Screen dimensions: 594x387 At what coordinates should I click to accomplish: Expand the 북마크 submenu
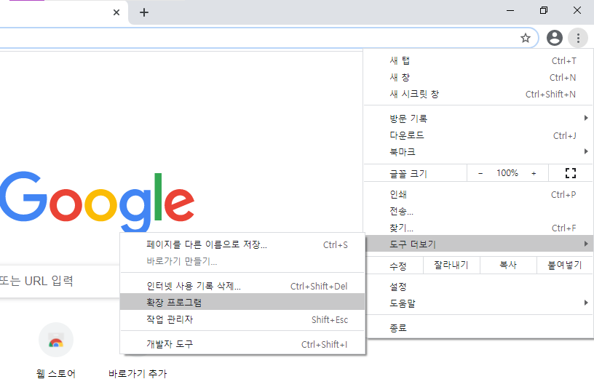click(x=478, y=152)
